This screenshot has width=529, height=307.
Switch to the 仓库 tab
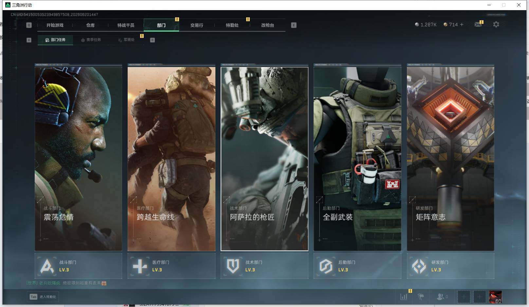tap(90, 25)
